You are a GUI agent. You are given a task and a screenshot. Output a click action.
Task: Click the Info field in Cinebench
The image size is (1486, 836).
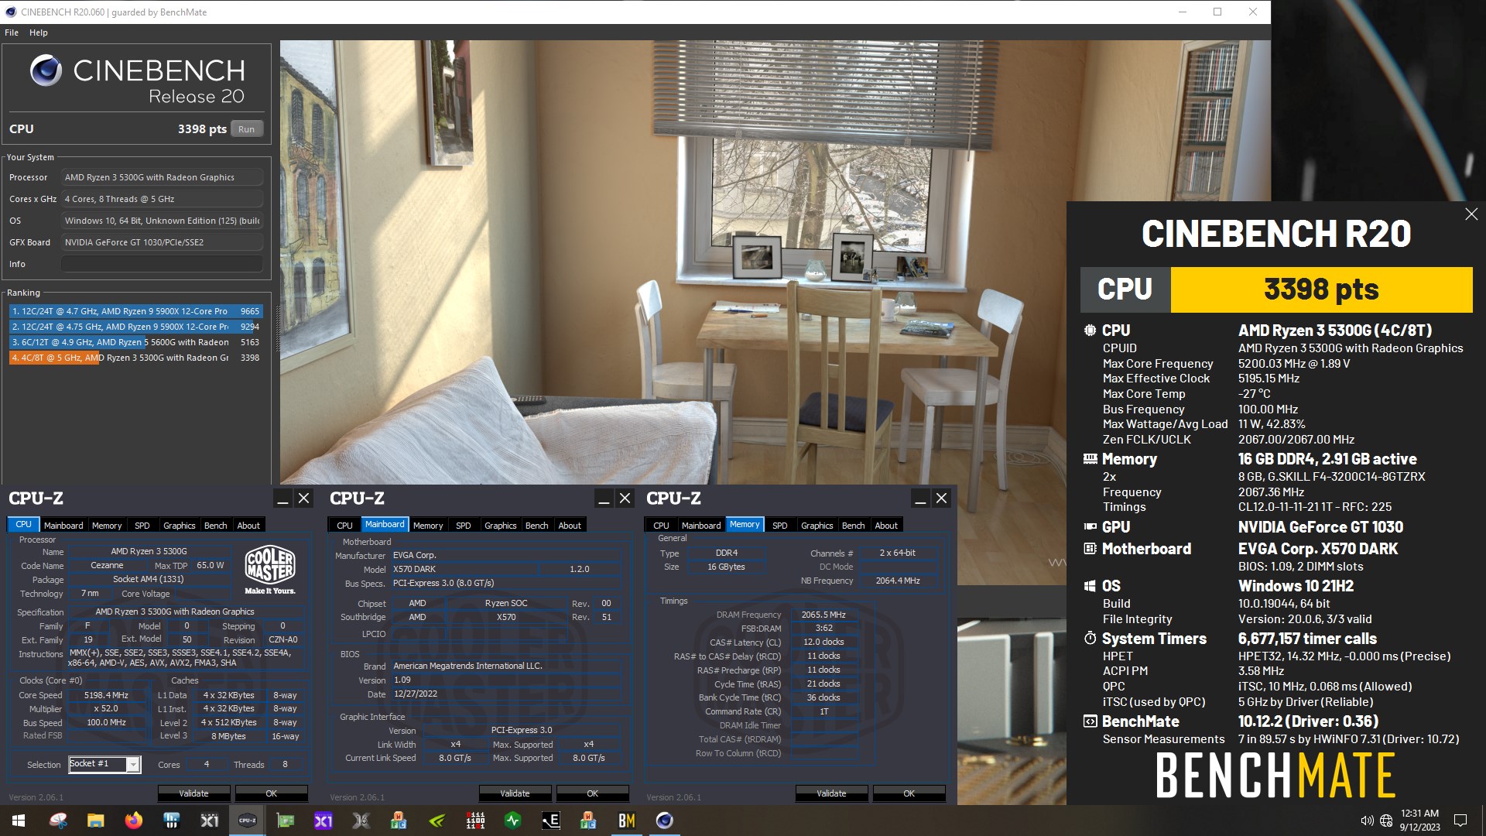coord(162,264)
